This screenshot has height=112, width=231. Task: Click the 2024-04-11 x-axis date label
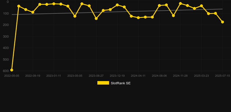pyautogui.click(x=138, y=76)
